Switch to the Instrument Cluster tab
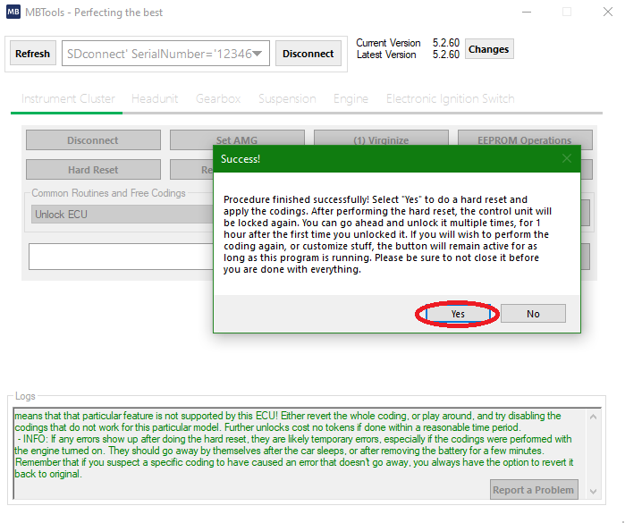625x523 pixels. 68,99
